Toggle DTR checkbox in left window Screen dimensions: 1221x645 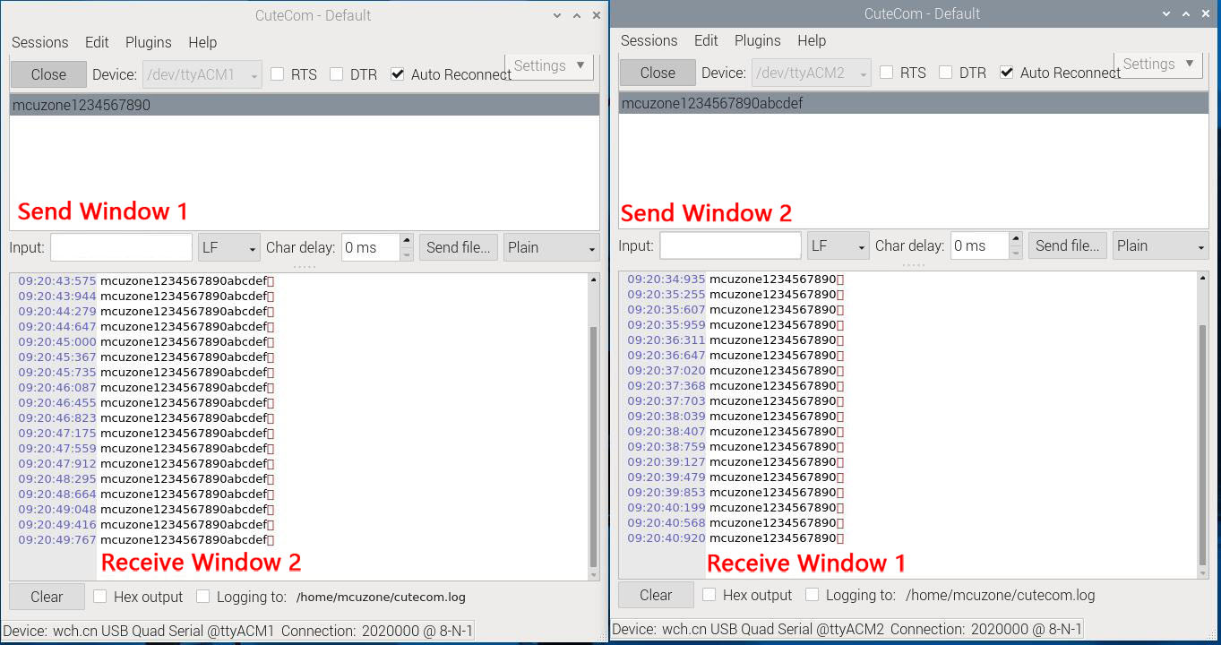(336, 74)
